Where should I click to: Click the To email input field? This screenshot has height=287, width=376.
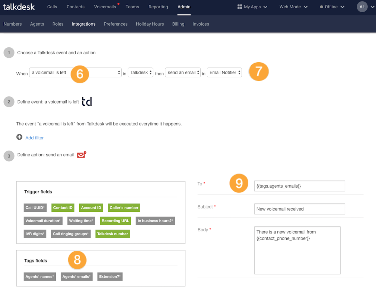pos(300,186)
